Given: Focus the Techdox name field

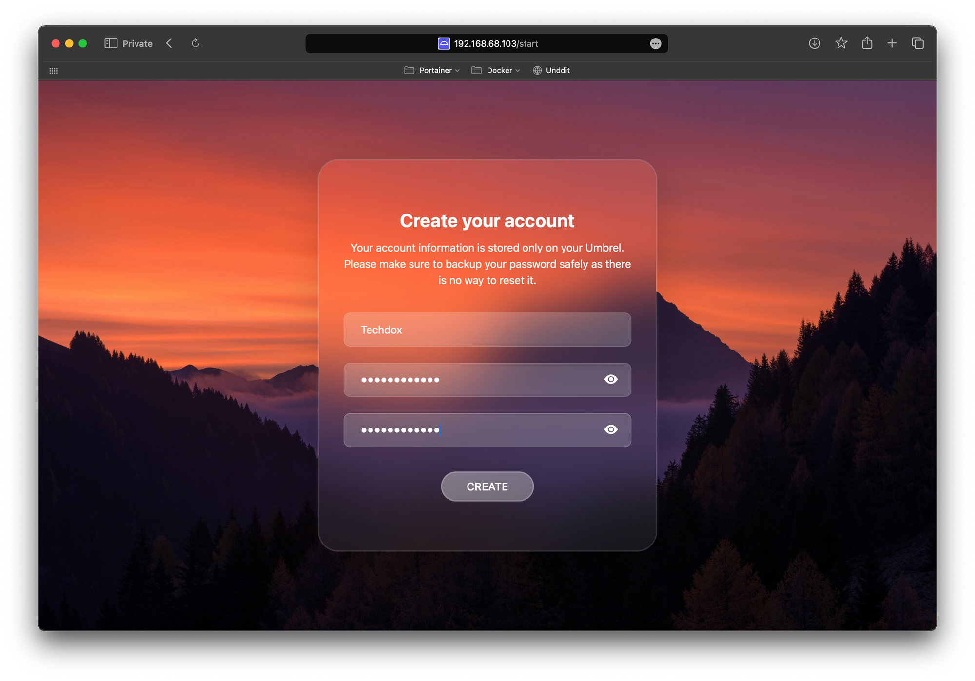Looking at the screenshot, I should (487, 330).
